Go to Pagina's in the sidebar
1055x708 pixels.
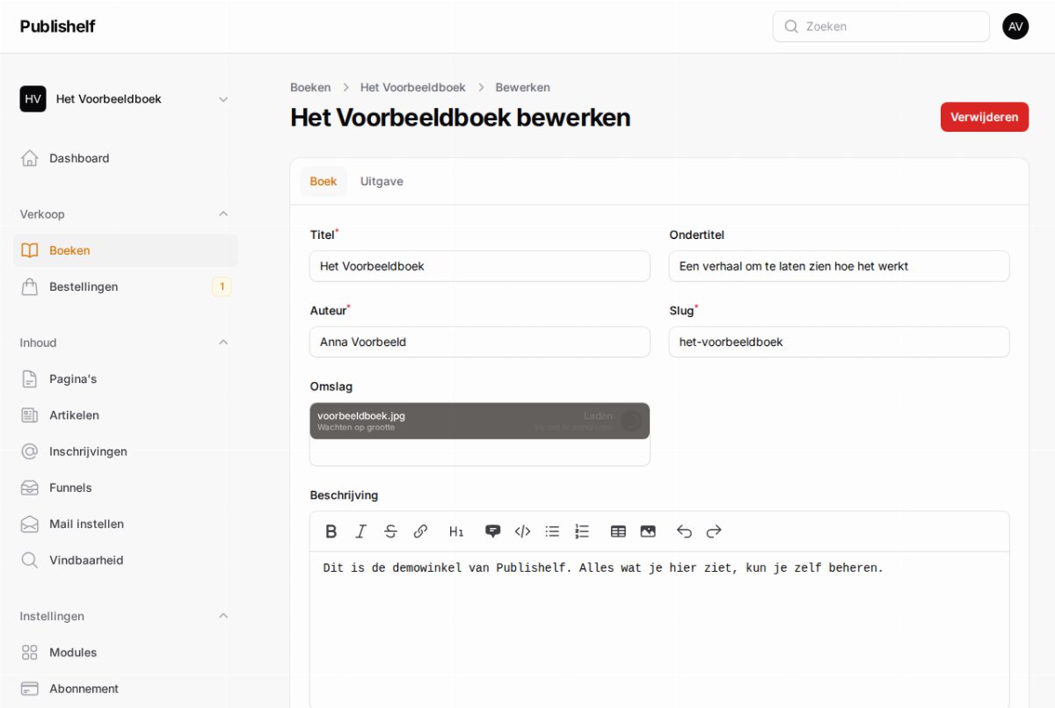click(x=126, y=379)
